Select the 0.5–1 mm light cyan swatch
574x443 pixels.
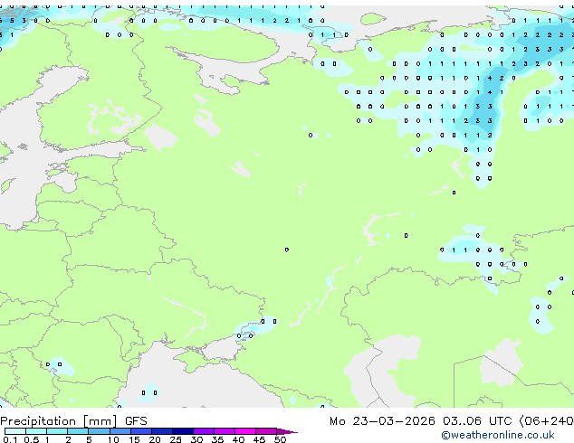[36, 431]
